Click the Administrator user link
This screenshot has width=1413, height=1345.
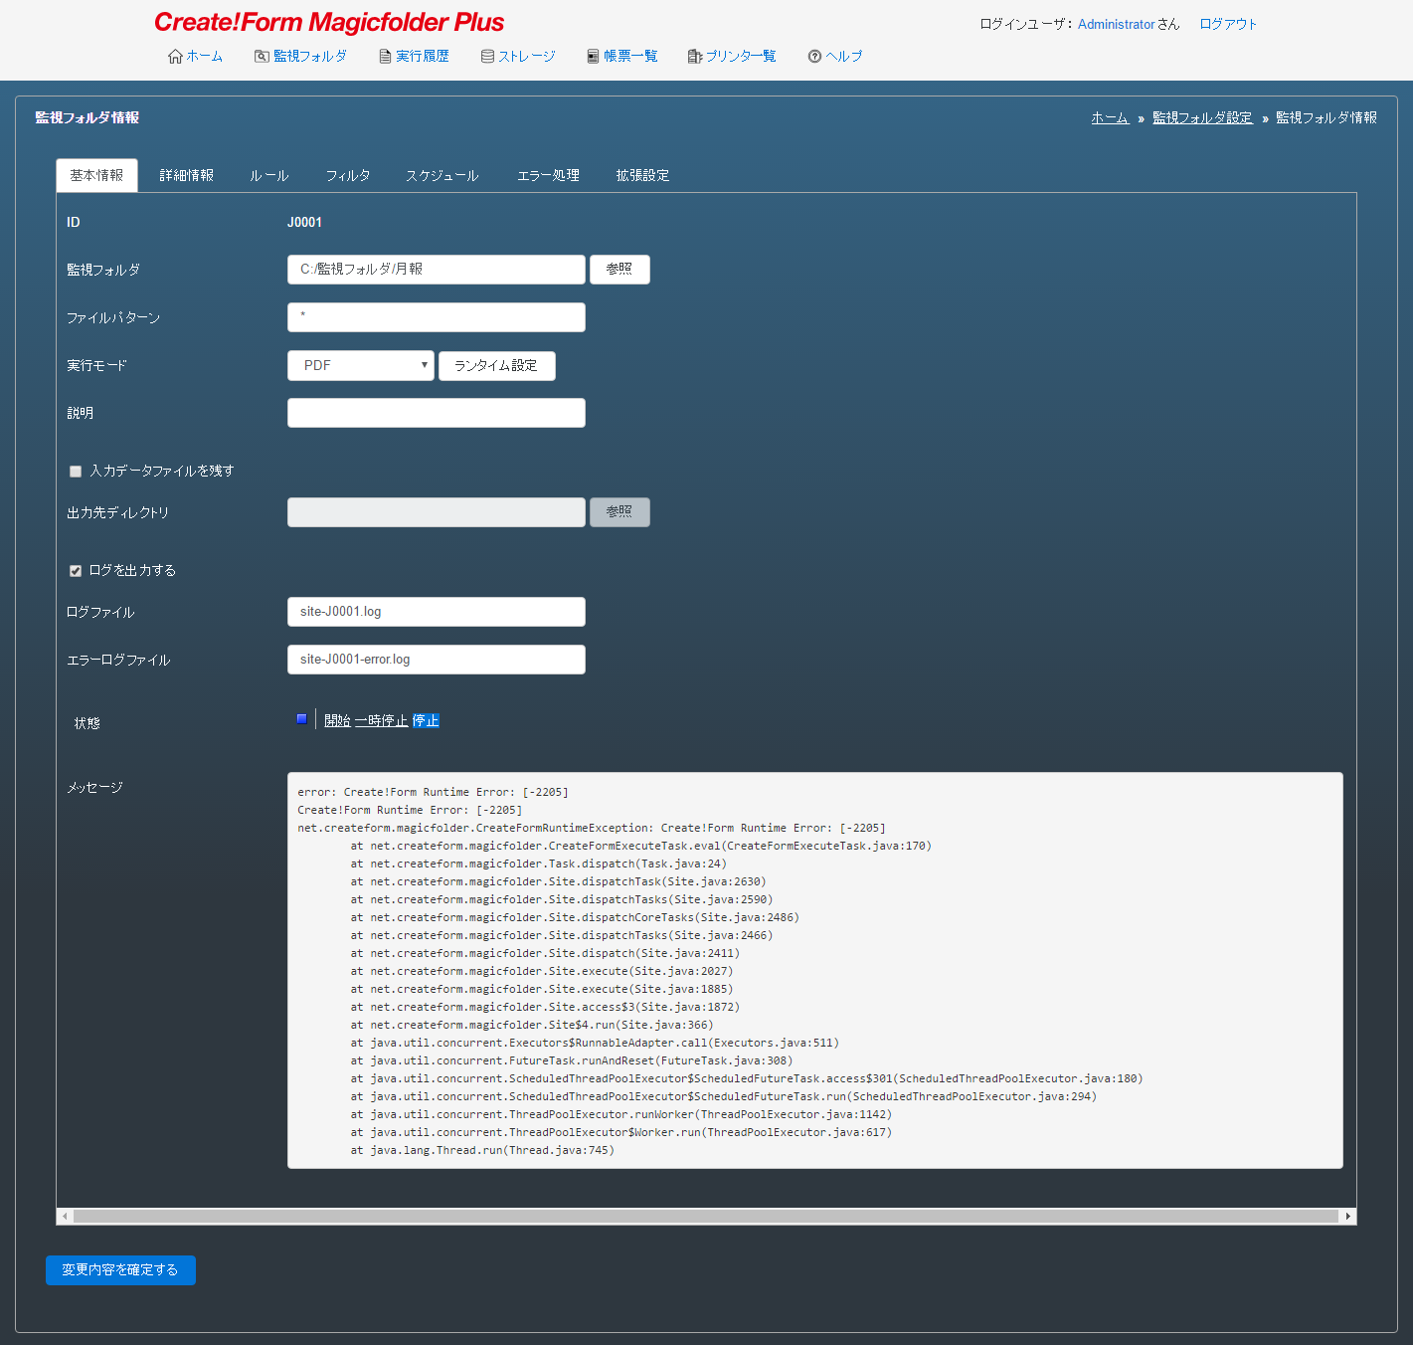[1116, 24]
